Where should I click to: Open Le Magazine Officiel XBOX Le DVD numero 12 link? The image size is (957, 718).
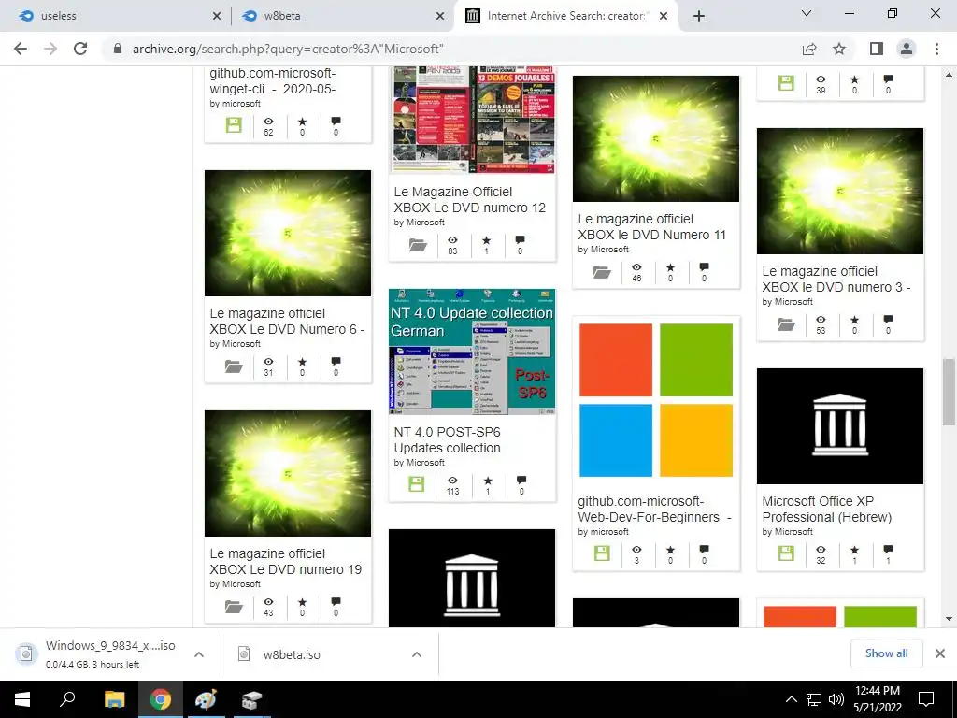tap(469, 200)
